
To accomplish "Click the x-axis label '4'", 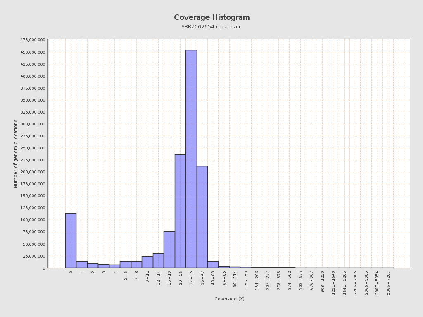I will pyautogui.click(x=115, y=272).
